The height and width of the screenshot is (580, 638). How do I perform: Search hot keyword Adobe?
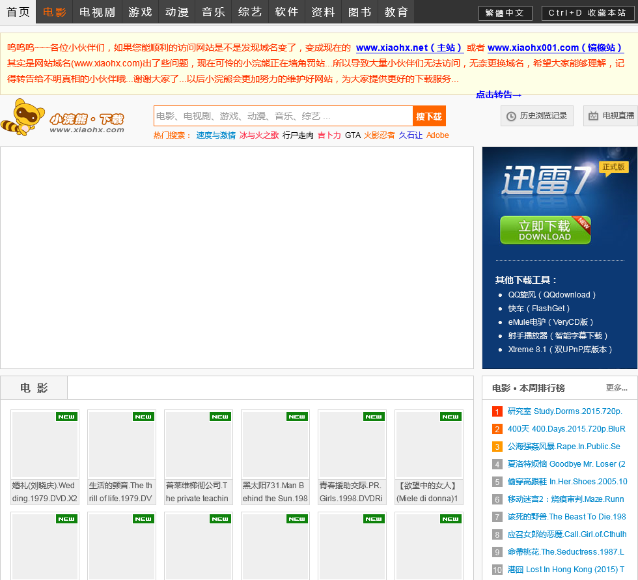(x=437, y=135)
